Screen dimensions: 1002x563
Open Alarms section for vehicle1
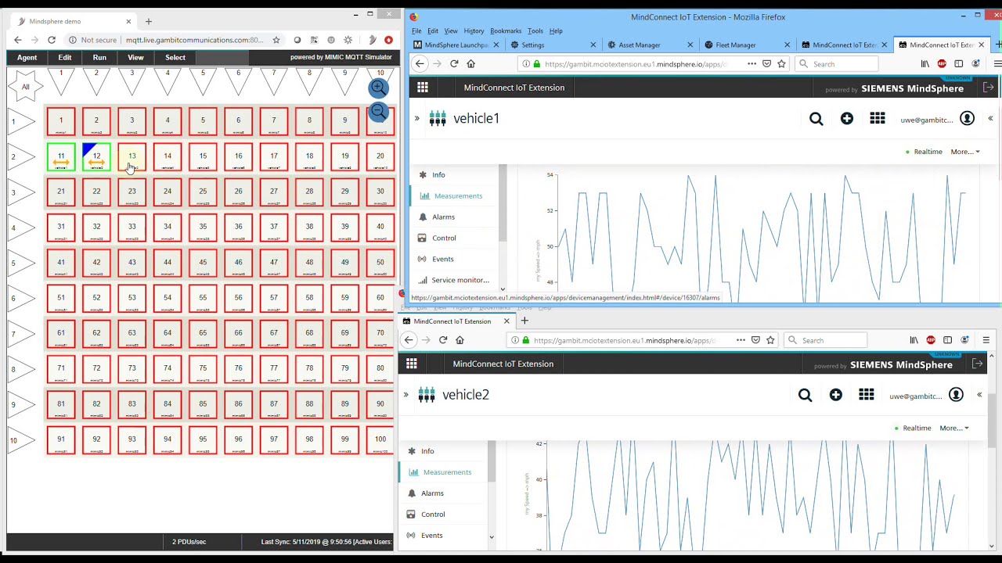click(x=443, y=217)
